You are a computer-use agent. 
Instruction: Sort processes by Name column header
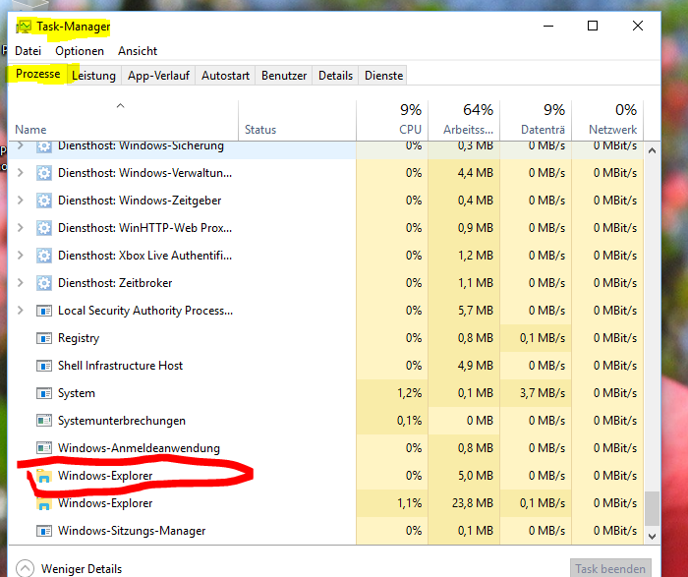click(x=123, y=119)
